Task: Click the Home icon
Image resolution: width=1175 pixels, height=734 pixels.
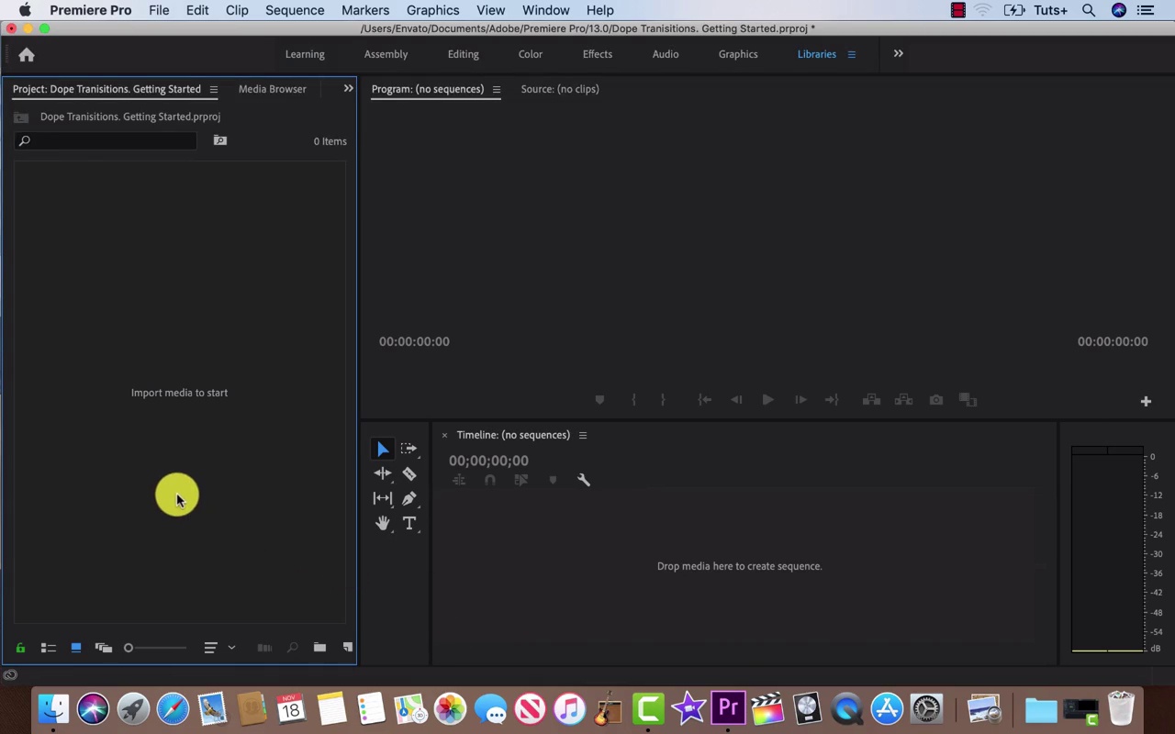Action: click(27, 55)
